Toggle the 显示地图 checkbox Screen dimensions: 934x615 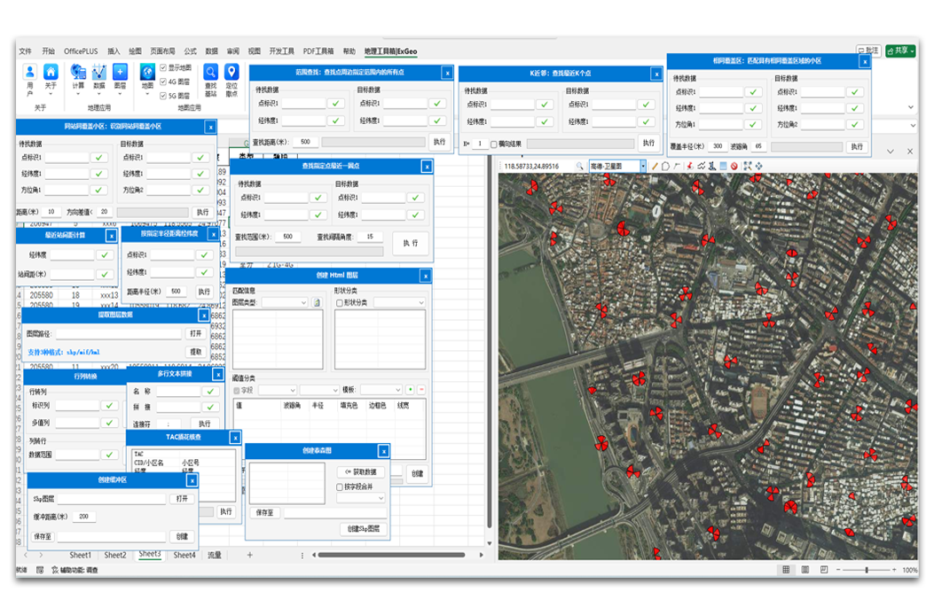click(x=162, y=67)
